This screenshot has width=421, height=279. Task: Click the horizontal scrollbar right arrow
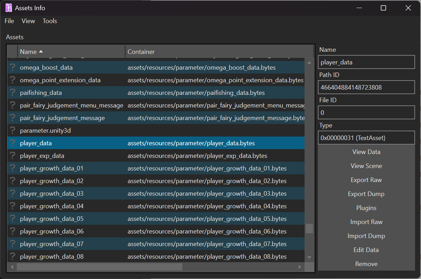pyautogui.click(x=300, y=267)
